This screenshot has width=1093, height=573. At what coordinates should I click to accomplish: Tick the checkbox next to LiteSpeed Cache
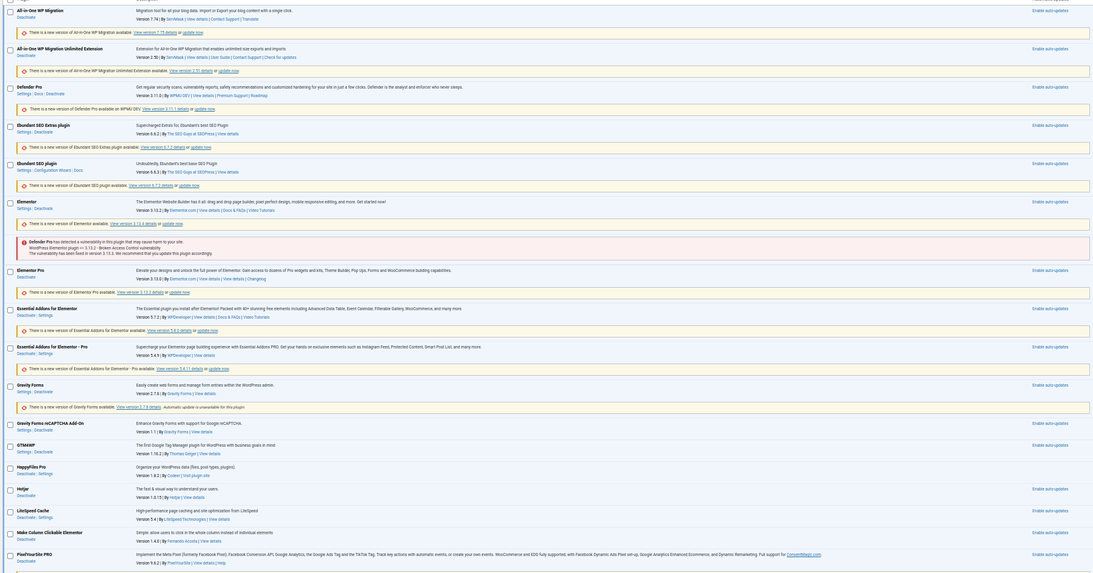pos(10,512)
